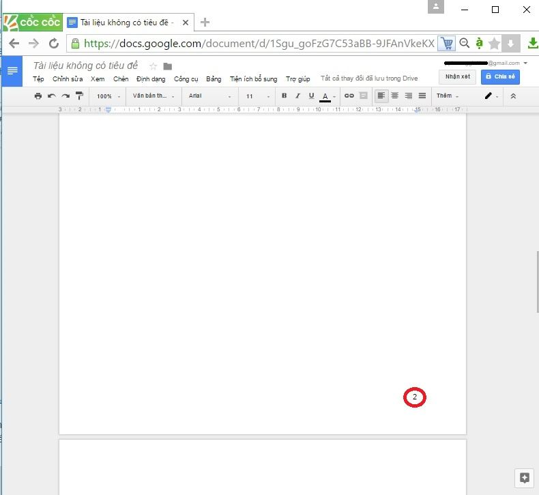Screen dimensions: 539x495
Task: Select the Tài liệu không có tiêu đề tab
Action: 128,23
